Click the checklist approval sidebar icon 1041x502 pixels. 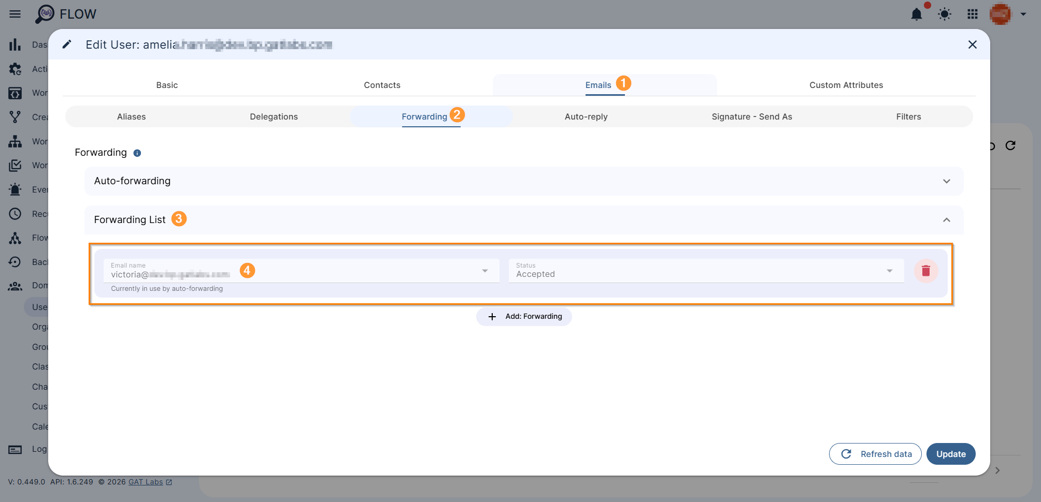(x=15, y=165)
